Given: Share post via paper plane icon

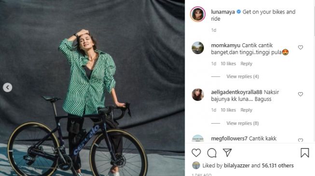Looking at the screenshot, I should (227, 152).
